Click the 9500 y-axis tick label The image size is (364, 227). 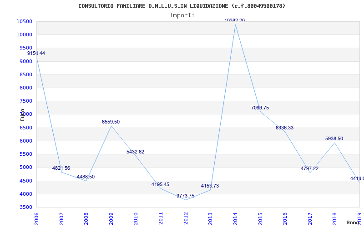(25, 48)
